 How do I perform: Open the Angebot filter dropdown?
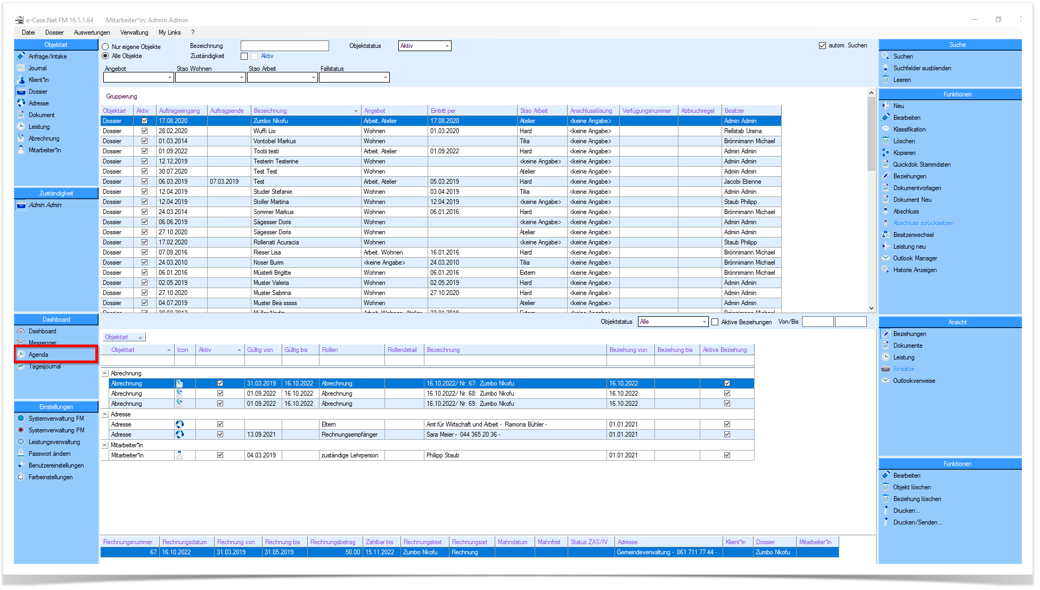pyautogui.click(x=170, y=78)
